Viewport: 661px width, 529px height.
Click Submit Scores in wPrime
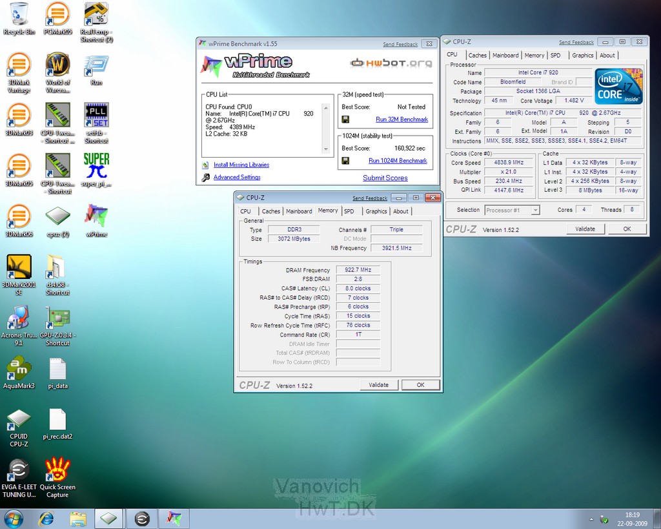[385, 178]
